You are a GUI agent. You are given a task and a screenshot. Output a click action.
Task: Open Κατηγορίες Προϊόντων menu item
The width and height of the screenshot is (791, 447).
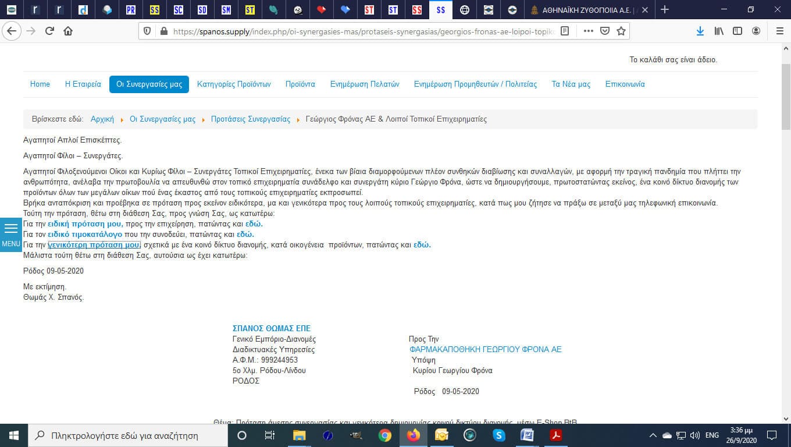point(234,84)
